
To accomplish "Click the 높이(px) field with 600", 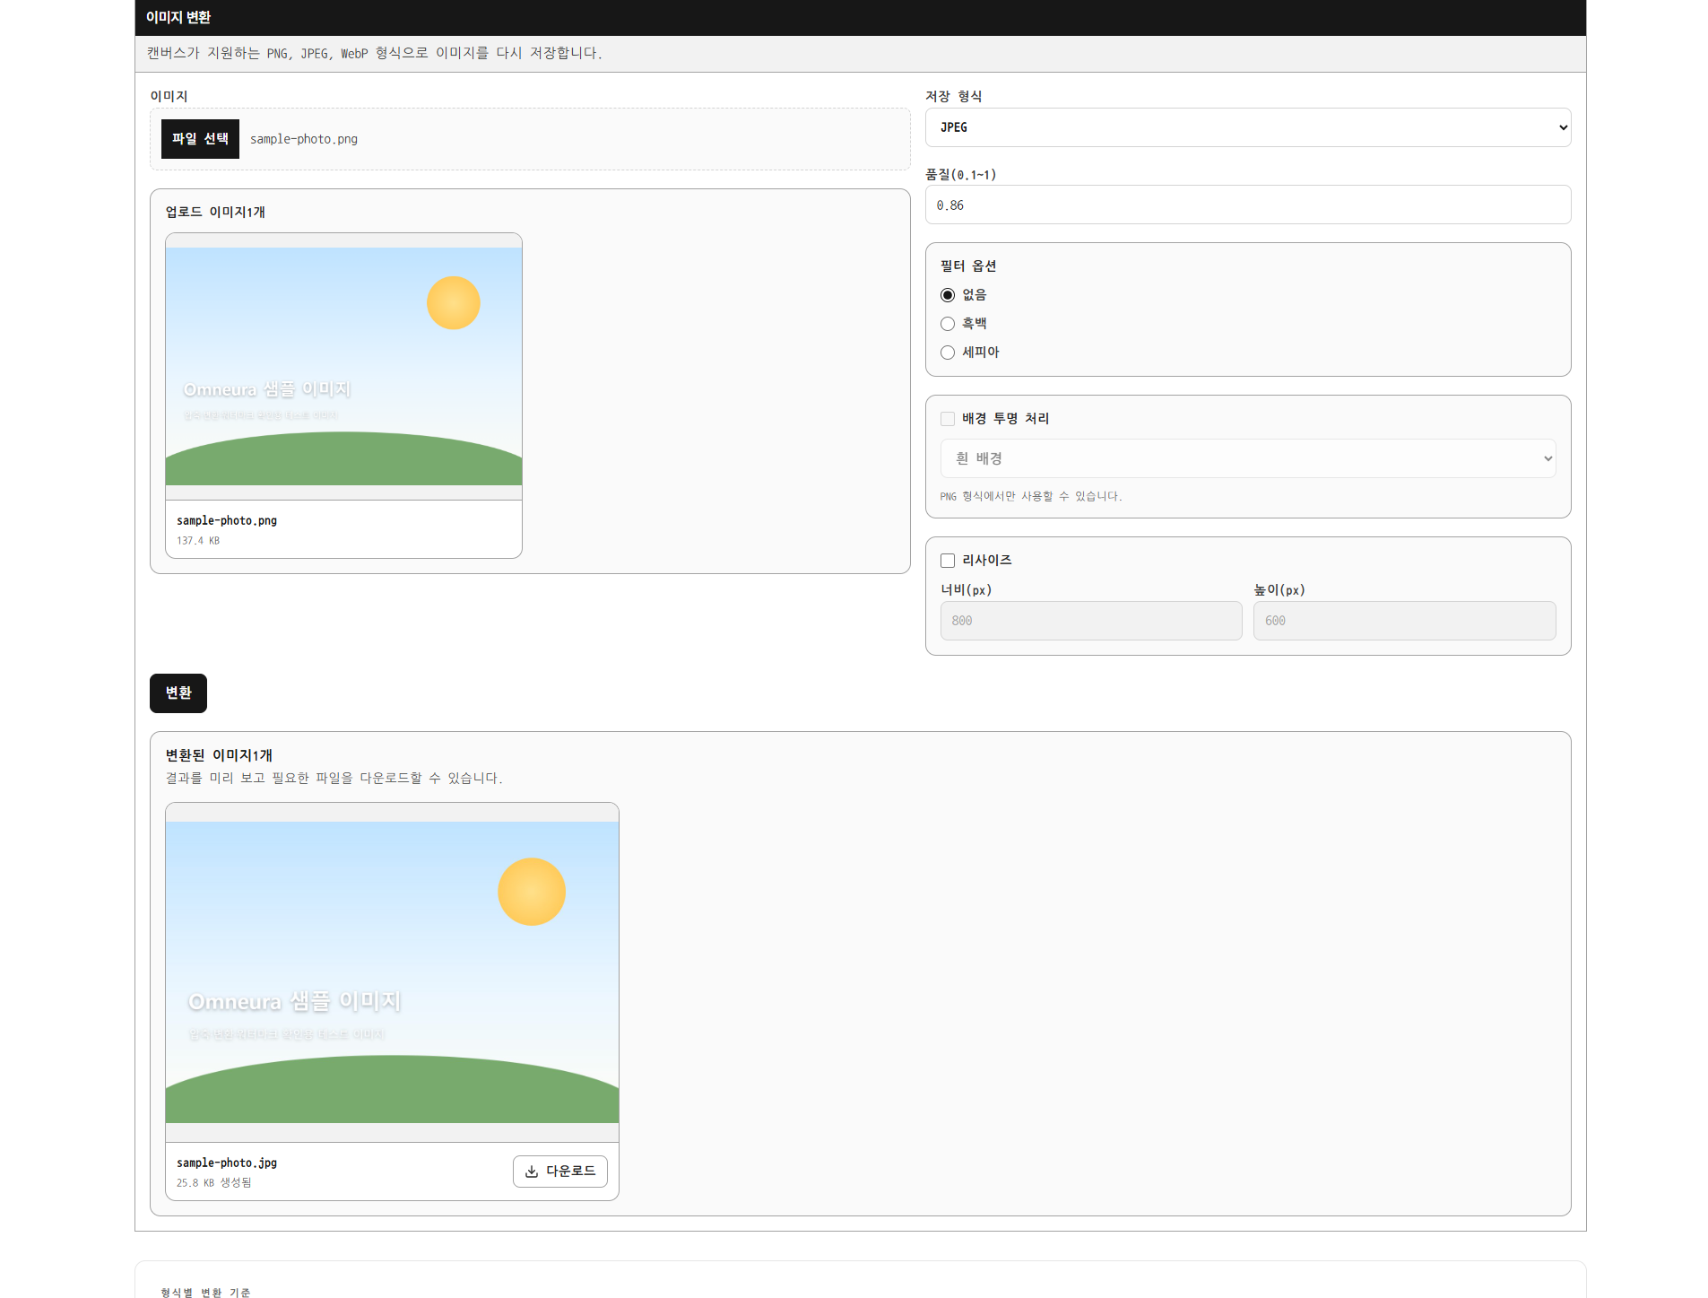I will pyautogui.click(x=1404, y=621).
